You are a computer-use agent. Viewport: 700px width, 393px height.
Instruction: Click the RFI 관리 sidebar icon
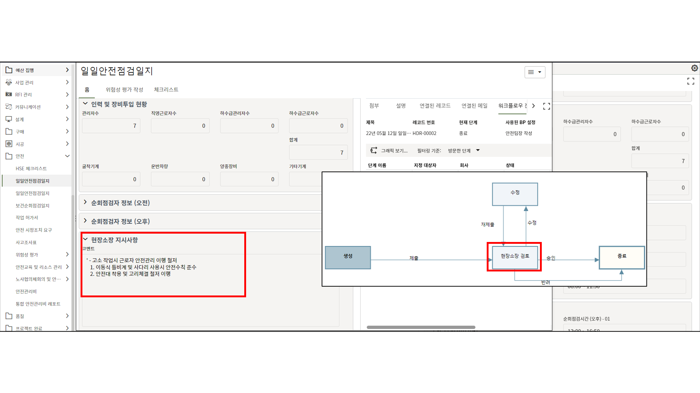click(x=9, y=94)
